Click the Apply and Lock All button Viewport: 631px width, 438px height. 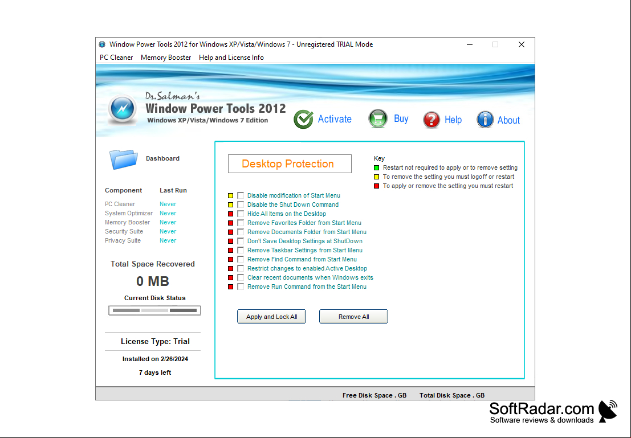click(272, 317)
